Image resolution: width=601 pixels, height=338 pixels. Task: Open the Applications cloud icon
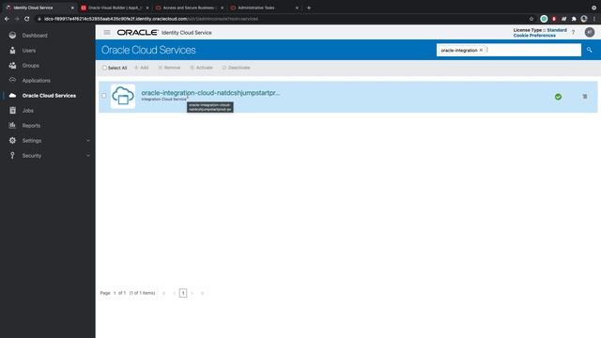pyautogui.click(x=12, y=80)
